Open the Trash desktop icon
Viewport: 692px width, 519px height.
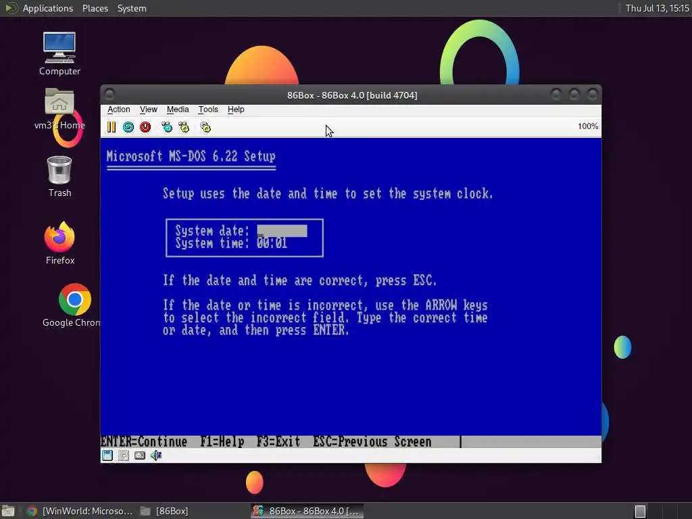pyautogui.click(x=59, y=176)
